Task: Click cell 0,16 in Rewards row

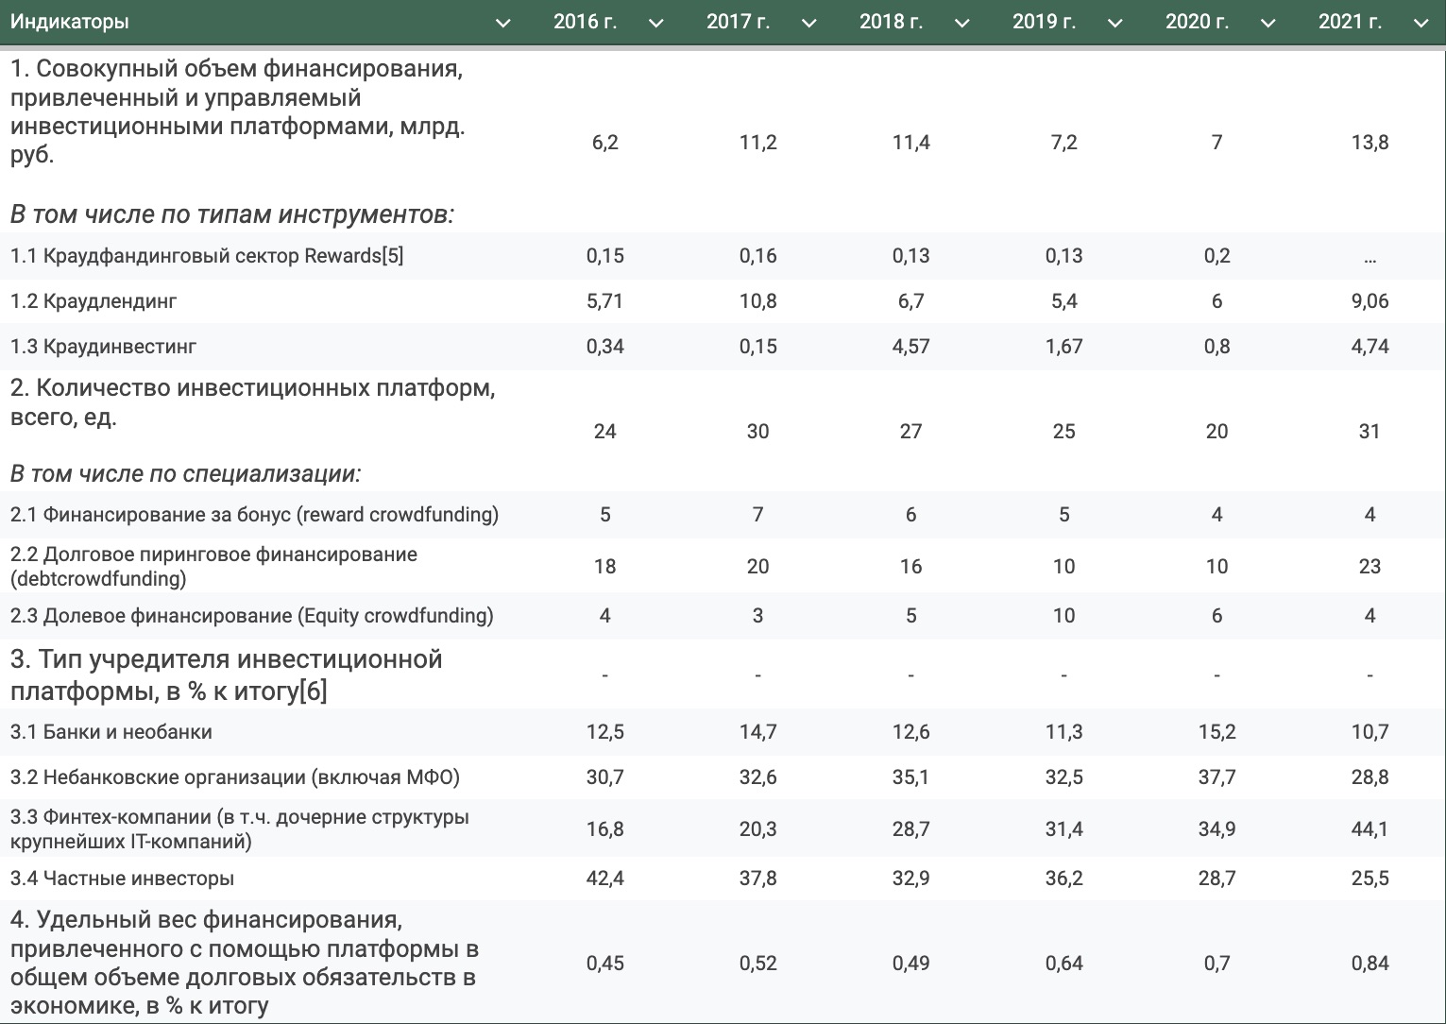Action: click(758, 256)
